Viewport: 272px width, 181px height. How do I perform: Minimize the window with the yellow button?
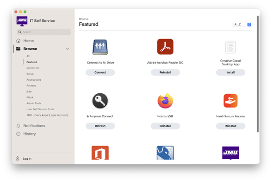pos(20,12)
